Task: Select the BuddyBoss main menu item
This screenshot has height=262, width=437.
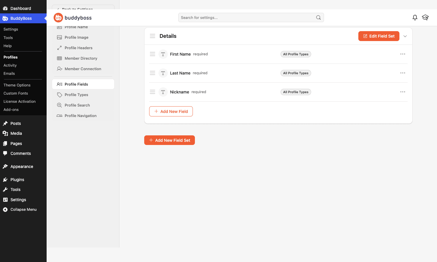Action: (x=23, y=18)
